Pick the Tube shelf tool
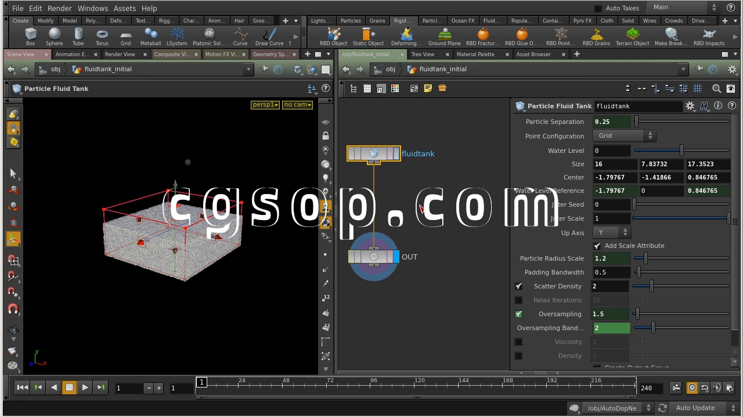This screenshot has width=743, height=417. coord(78,36)
